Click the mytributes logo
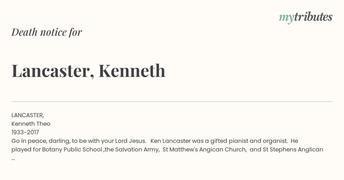The height and width of the screenshot is (180, 344). pos(306,17)
